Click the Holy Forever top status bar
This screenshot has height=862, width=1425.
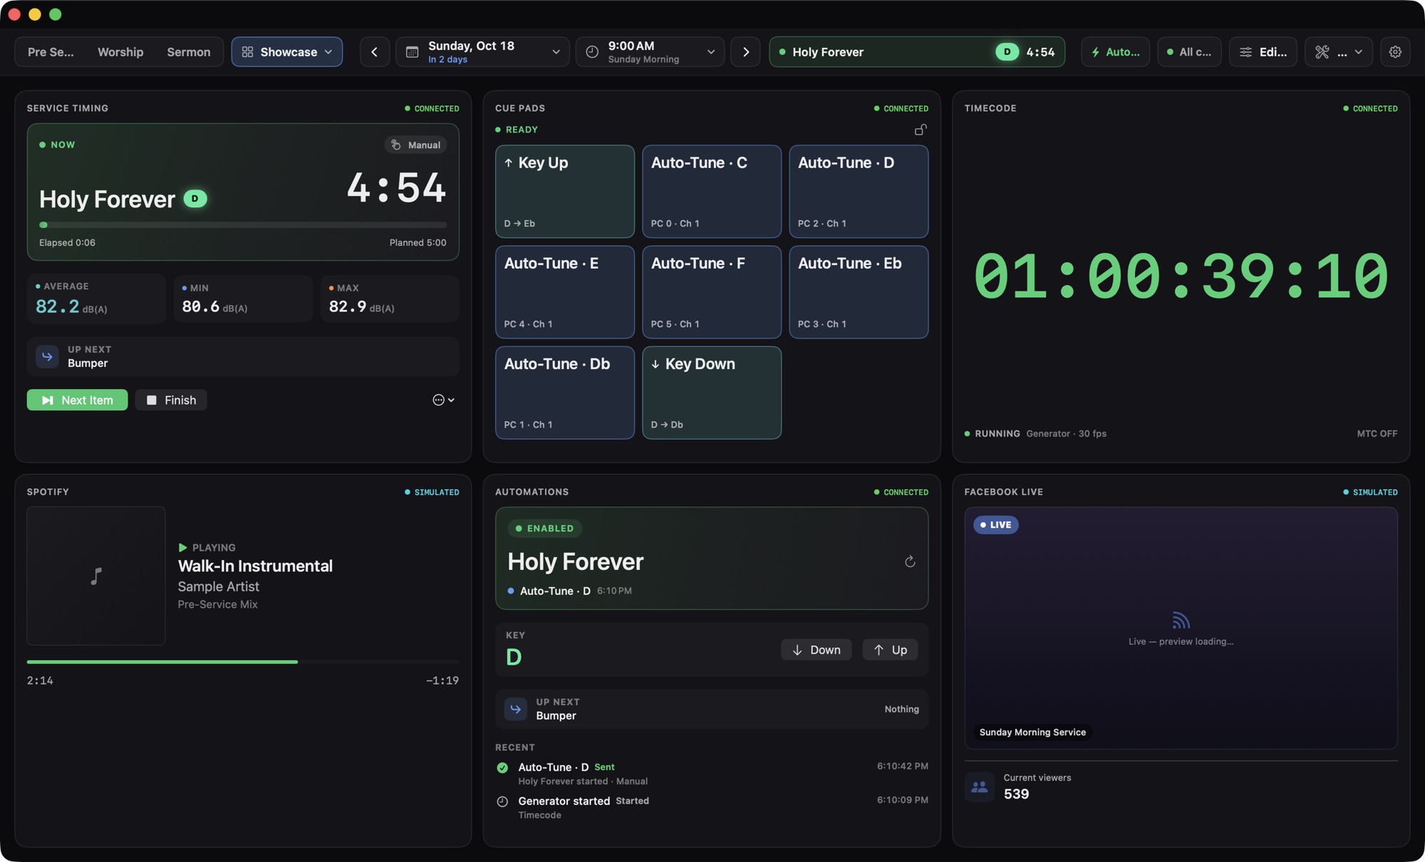click(917, 52)
